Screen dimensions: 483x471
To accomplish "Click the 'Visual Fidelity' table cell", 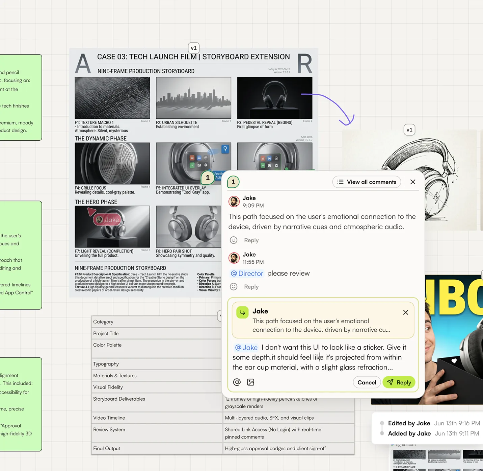I will pyautogui.click(x=156, y=387).
